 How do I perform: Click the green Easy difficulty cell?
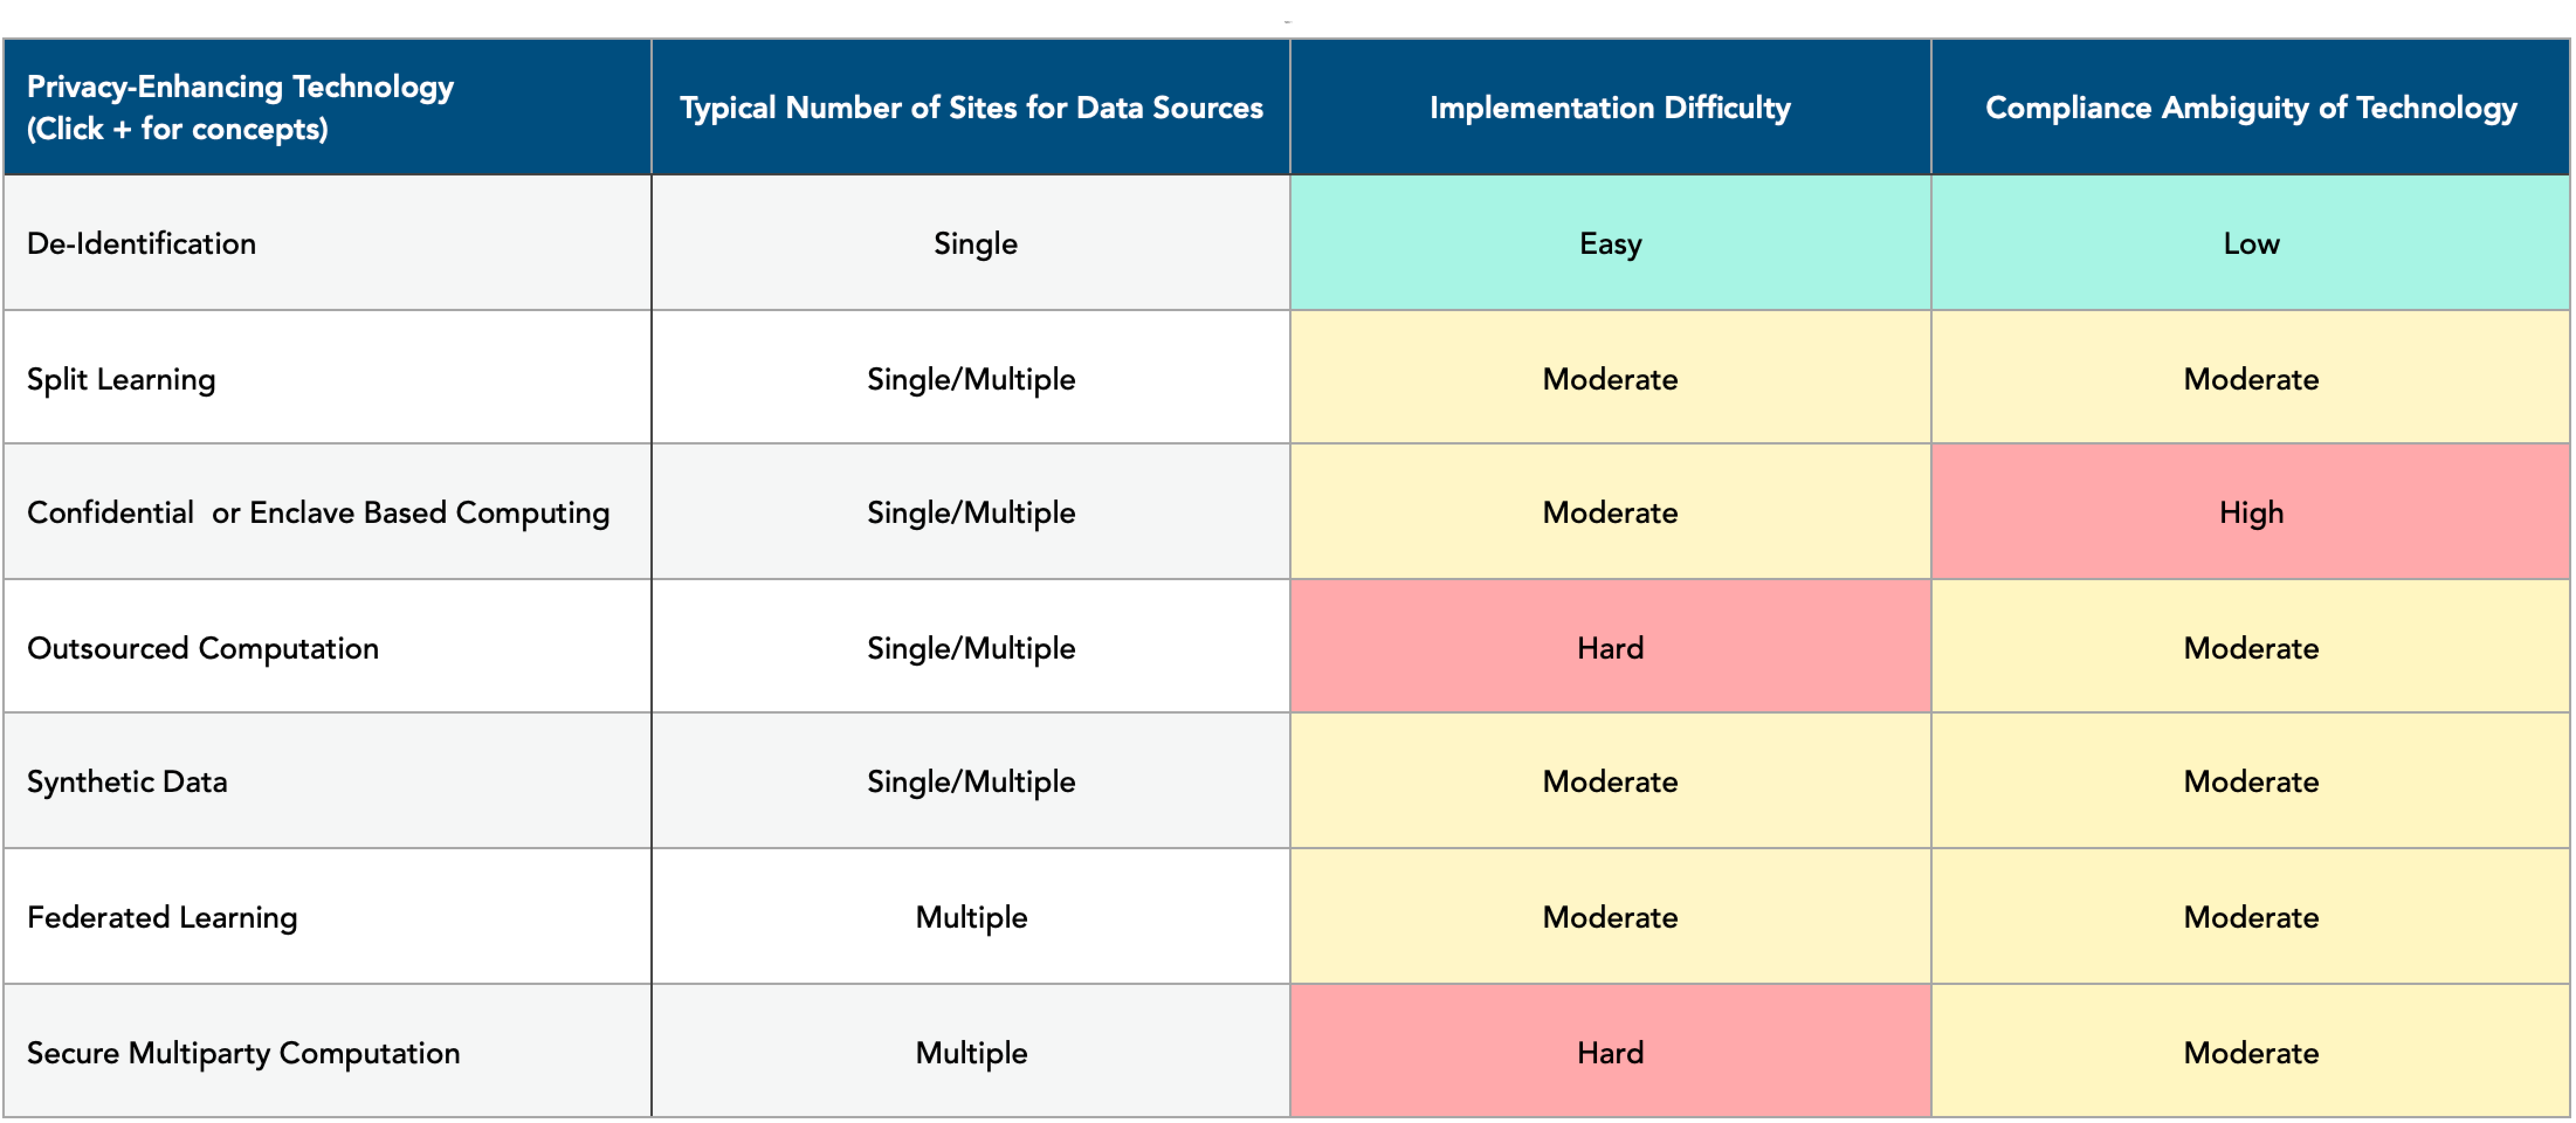pos(1610,243)
